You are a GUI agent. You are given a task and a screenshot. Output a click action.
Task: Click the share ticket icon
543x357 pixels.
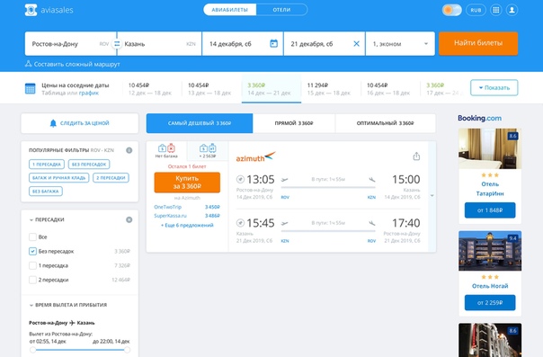[416, 156]
